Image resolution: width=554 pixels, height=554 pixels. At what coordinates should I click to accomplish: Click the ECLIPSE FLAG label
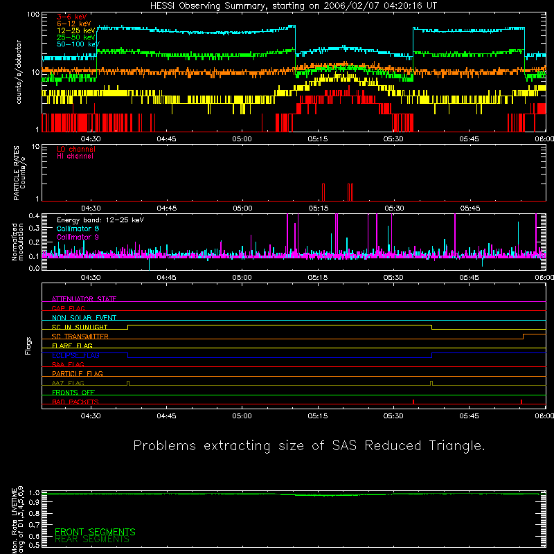pyautogui.click(x=75, y=355)
